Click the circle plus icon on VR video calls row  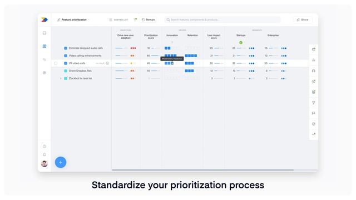click(107, 63)
